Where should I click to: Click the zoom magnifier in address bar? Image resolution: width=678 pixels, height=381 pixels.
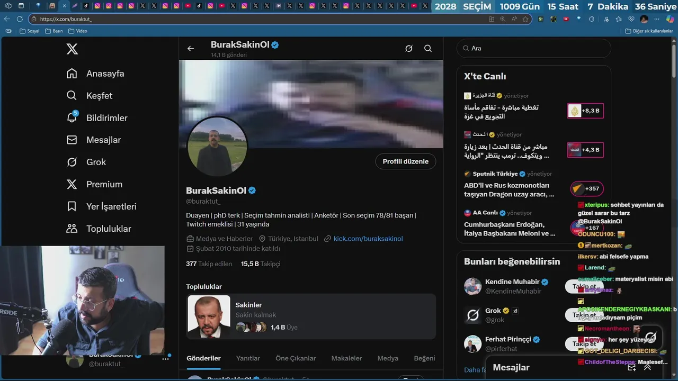503,19
